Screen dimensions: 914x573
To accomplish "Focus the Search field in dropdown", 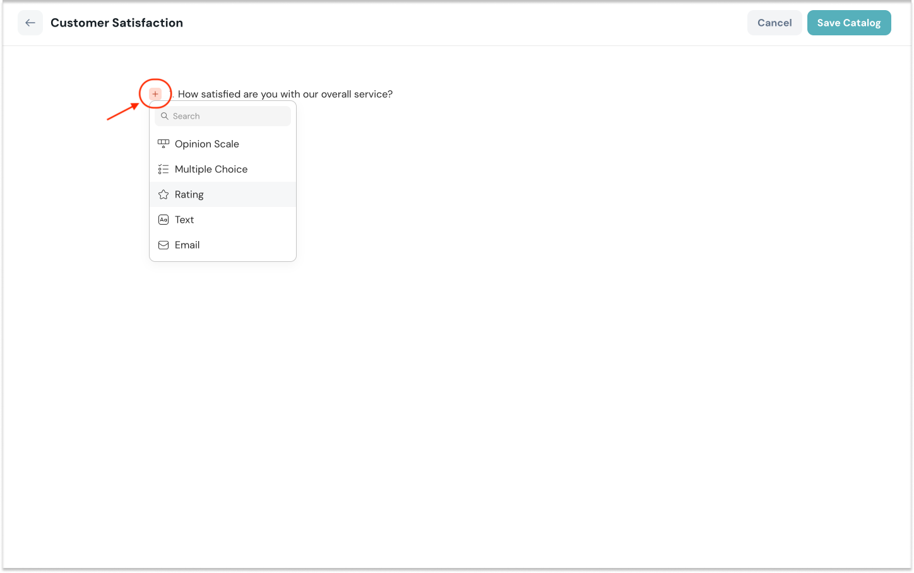I will pos(227,116).
